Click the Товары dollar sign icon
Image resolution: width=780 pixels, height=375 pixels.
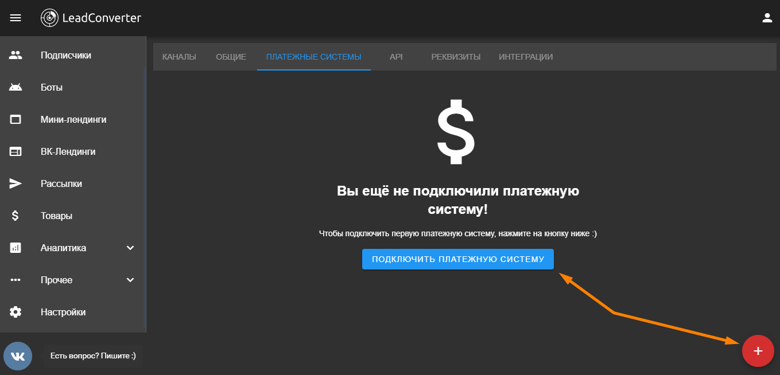pos(15,216)
